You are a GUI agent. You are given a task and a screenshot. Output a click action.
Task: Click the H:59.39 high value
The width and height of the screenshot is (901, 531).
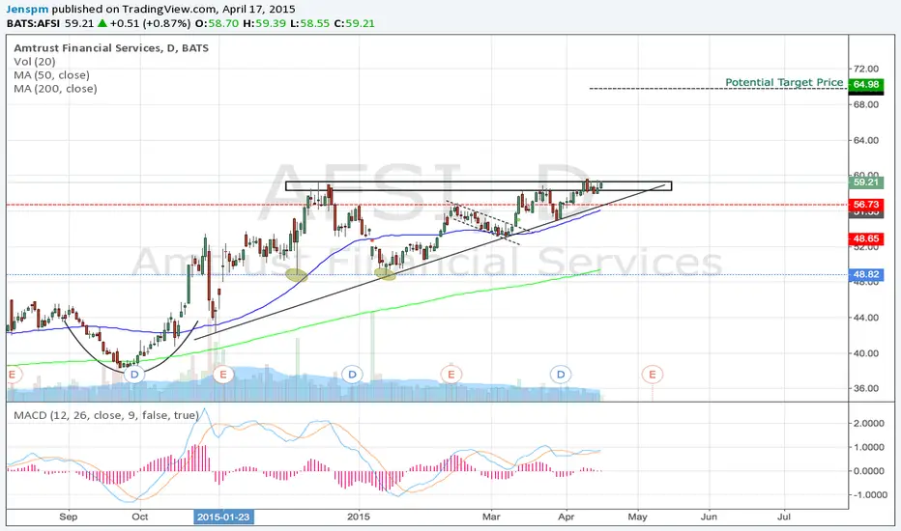[264, 23]
